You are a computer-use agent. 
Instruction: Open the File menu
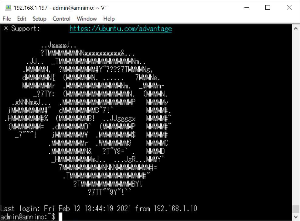point(7,19)
